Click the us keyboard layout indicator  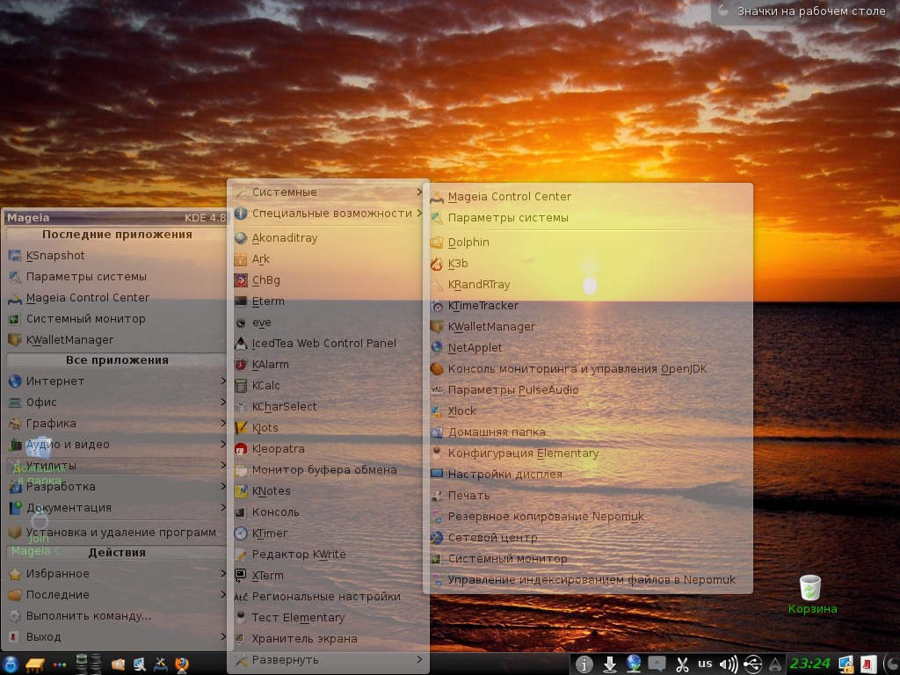click(x=705, y=664)
